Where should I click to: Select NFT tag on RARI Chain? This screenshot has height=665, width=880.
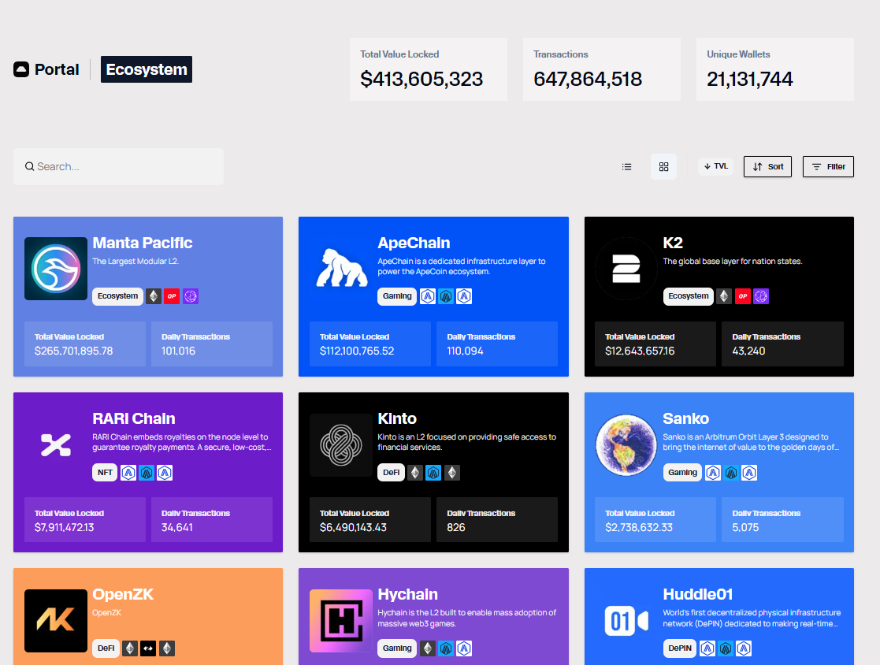coord(105,473)
